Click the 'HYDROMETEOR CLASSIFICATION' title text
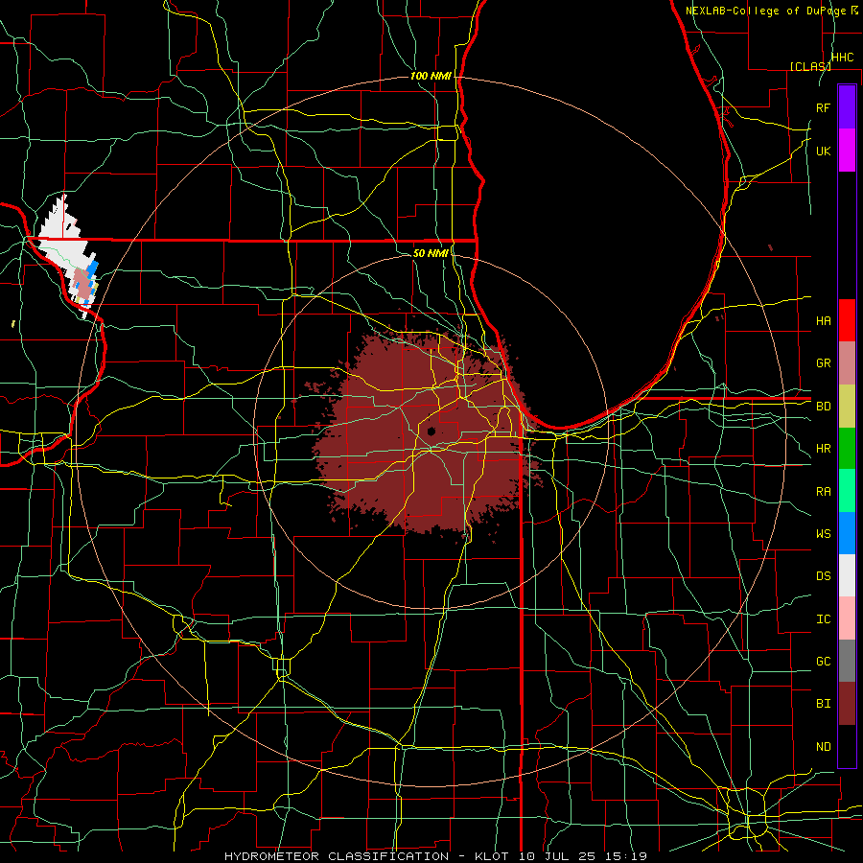This screenshot has height=863, width=863. click(337, 856)
